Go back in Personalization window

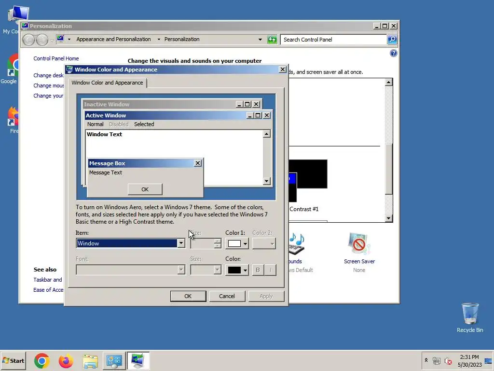(x=28, y=40)
